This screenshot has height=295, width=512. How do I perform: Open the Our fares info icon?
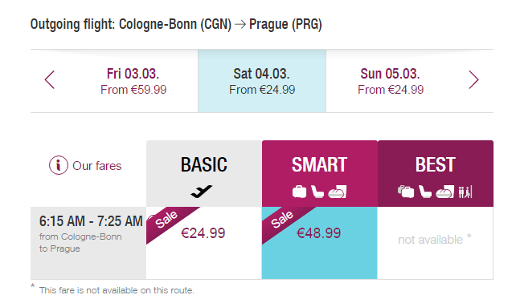tap(59, 165)
